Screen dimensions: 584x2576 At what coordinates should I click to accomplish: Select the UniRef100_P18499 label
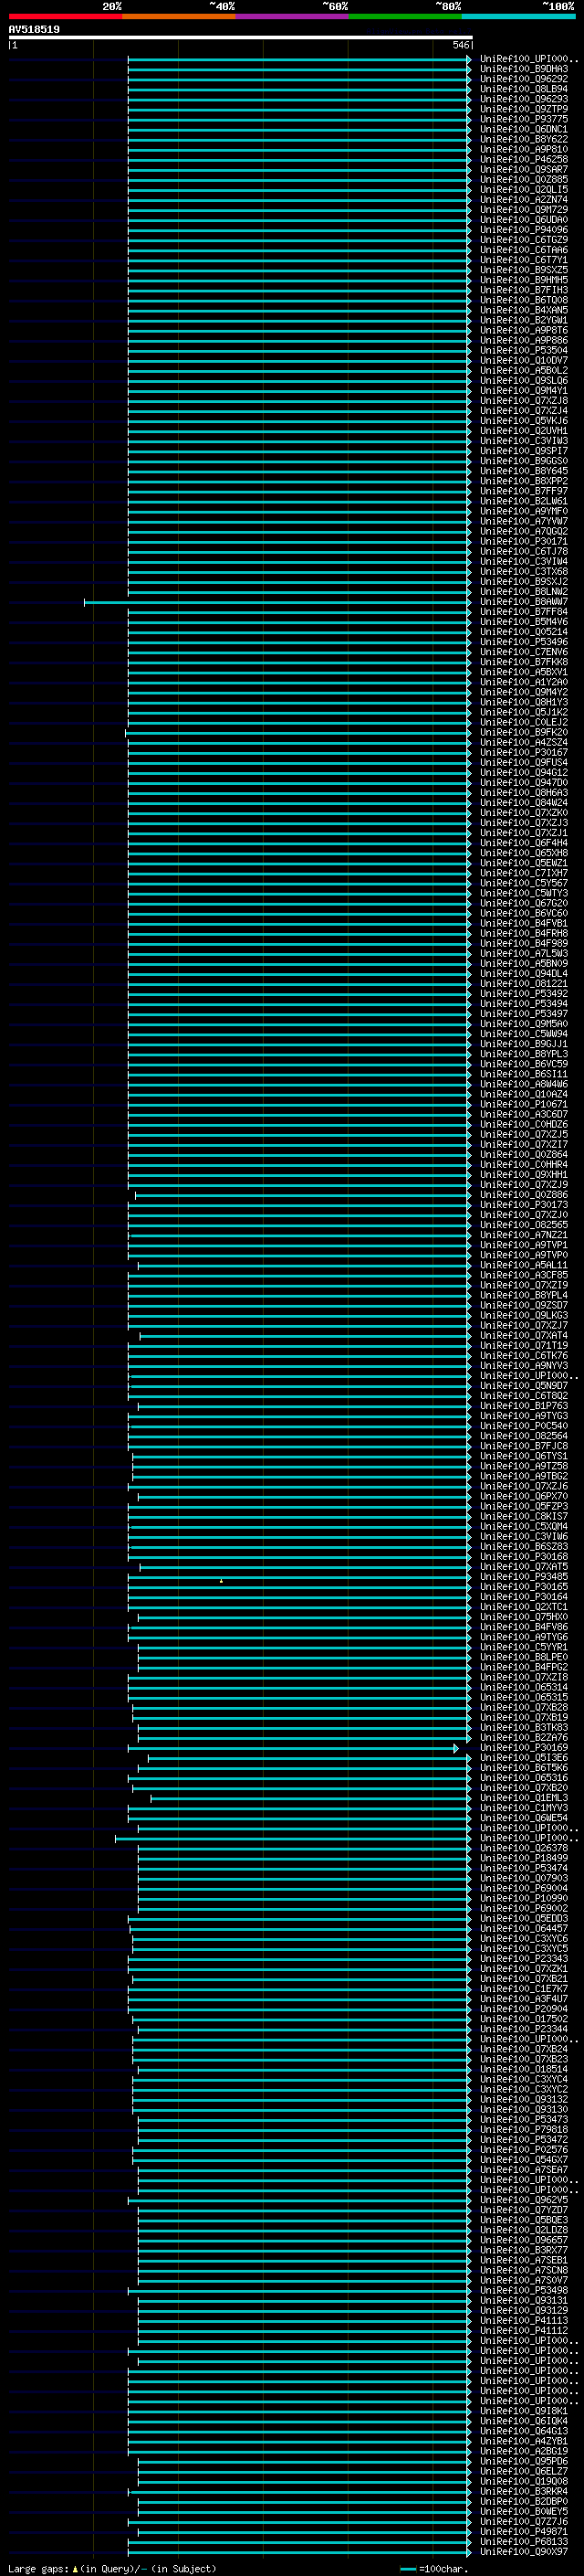(x=524, y=1858)
